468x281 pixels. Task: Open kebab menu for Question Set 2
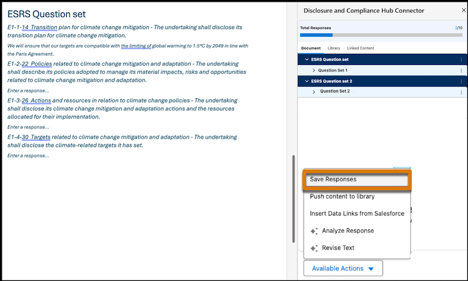point(461,92)
